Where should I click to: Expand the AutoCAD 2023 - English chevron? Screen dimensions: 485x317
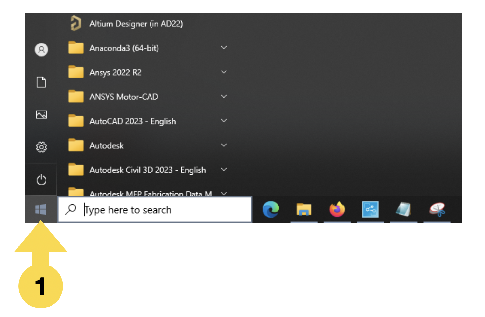tap(224, 121)
